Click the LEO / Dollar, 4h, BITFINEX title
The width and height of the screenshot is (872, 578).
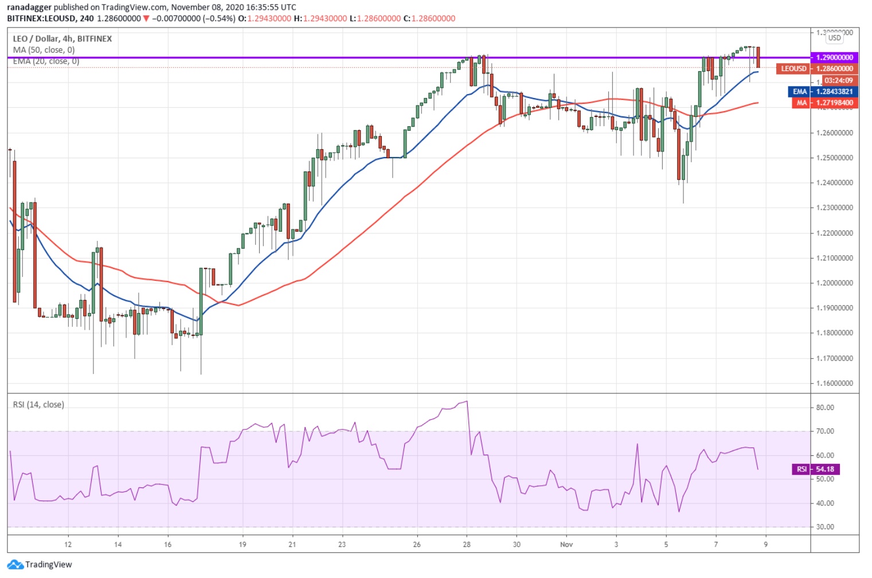62,38
